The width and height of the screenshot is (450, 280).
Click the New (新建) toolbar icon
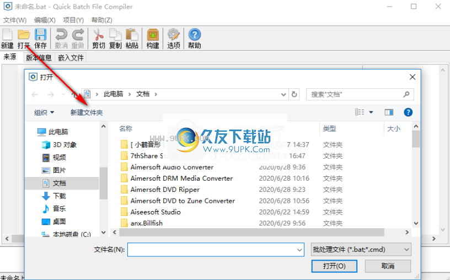click(x=7, y=39)
